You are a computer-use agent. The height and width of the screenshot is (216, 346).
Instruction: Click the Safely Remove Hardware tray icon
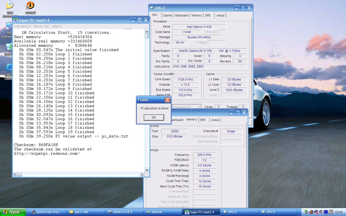(306, 212)
